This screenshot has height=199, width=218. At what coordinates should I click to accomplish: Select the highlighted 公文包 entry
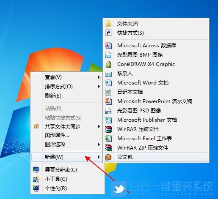pos(156,157)
